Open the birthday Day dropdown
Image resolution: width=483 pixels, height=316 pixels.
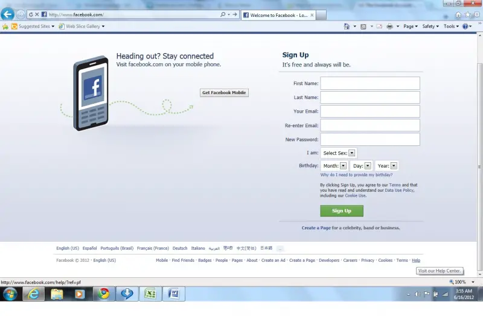click(361, 166)
